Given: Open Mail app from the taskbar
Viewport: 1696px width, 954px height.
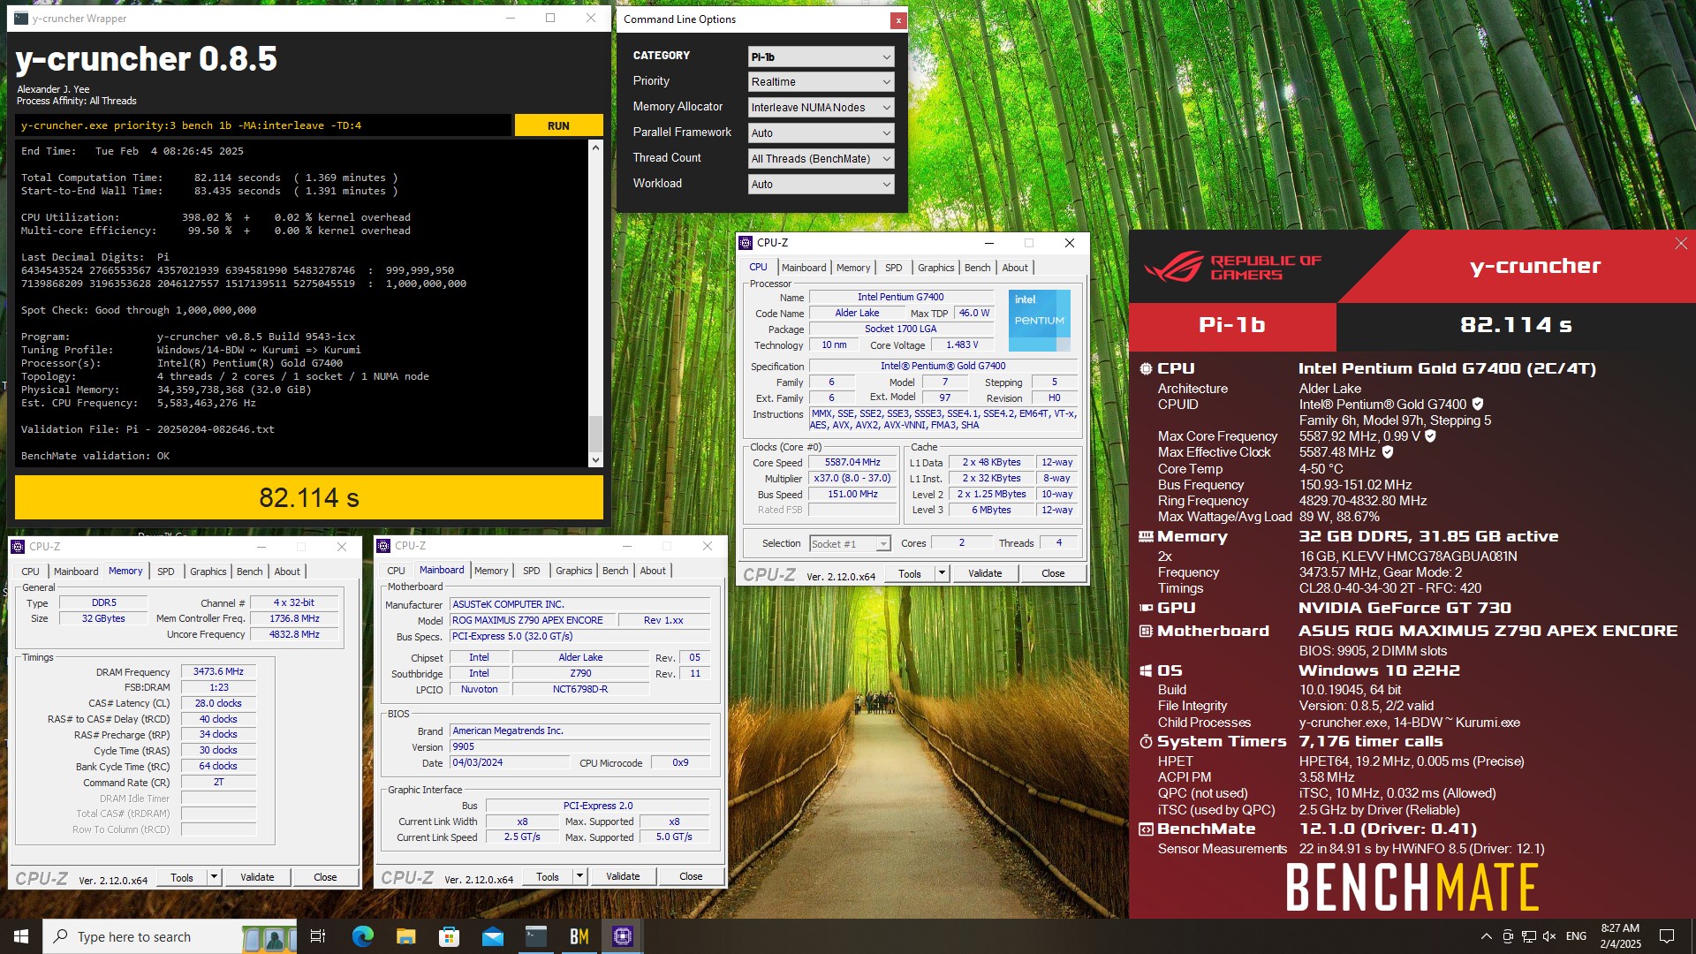Looking at the screenshot, I should tap(492, 936).
